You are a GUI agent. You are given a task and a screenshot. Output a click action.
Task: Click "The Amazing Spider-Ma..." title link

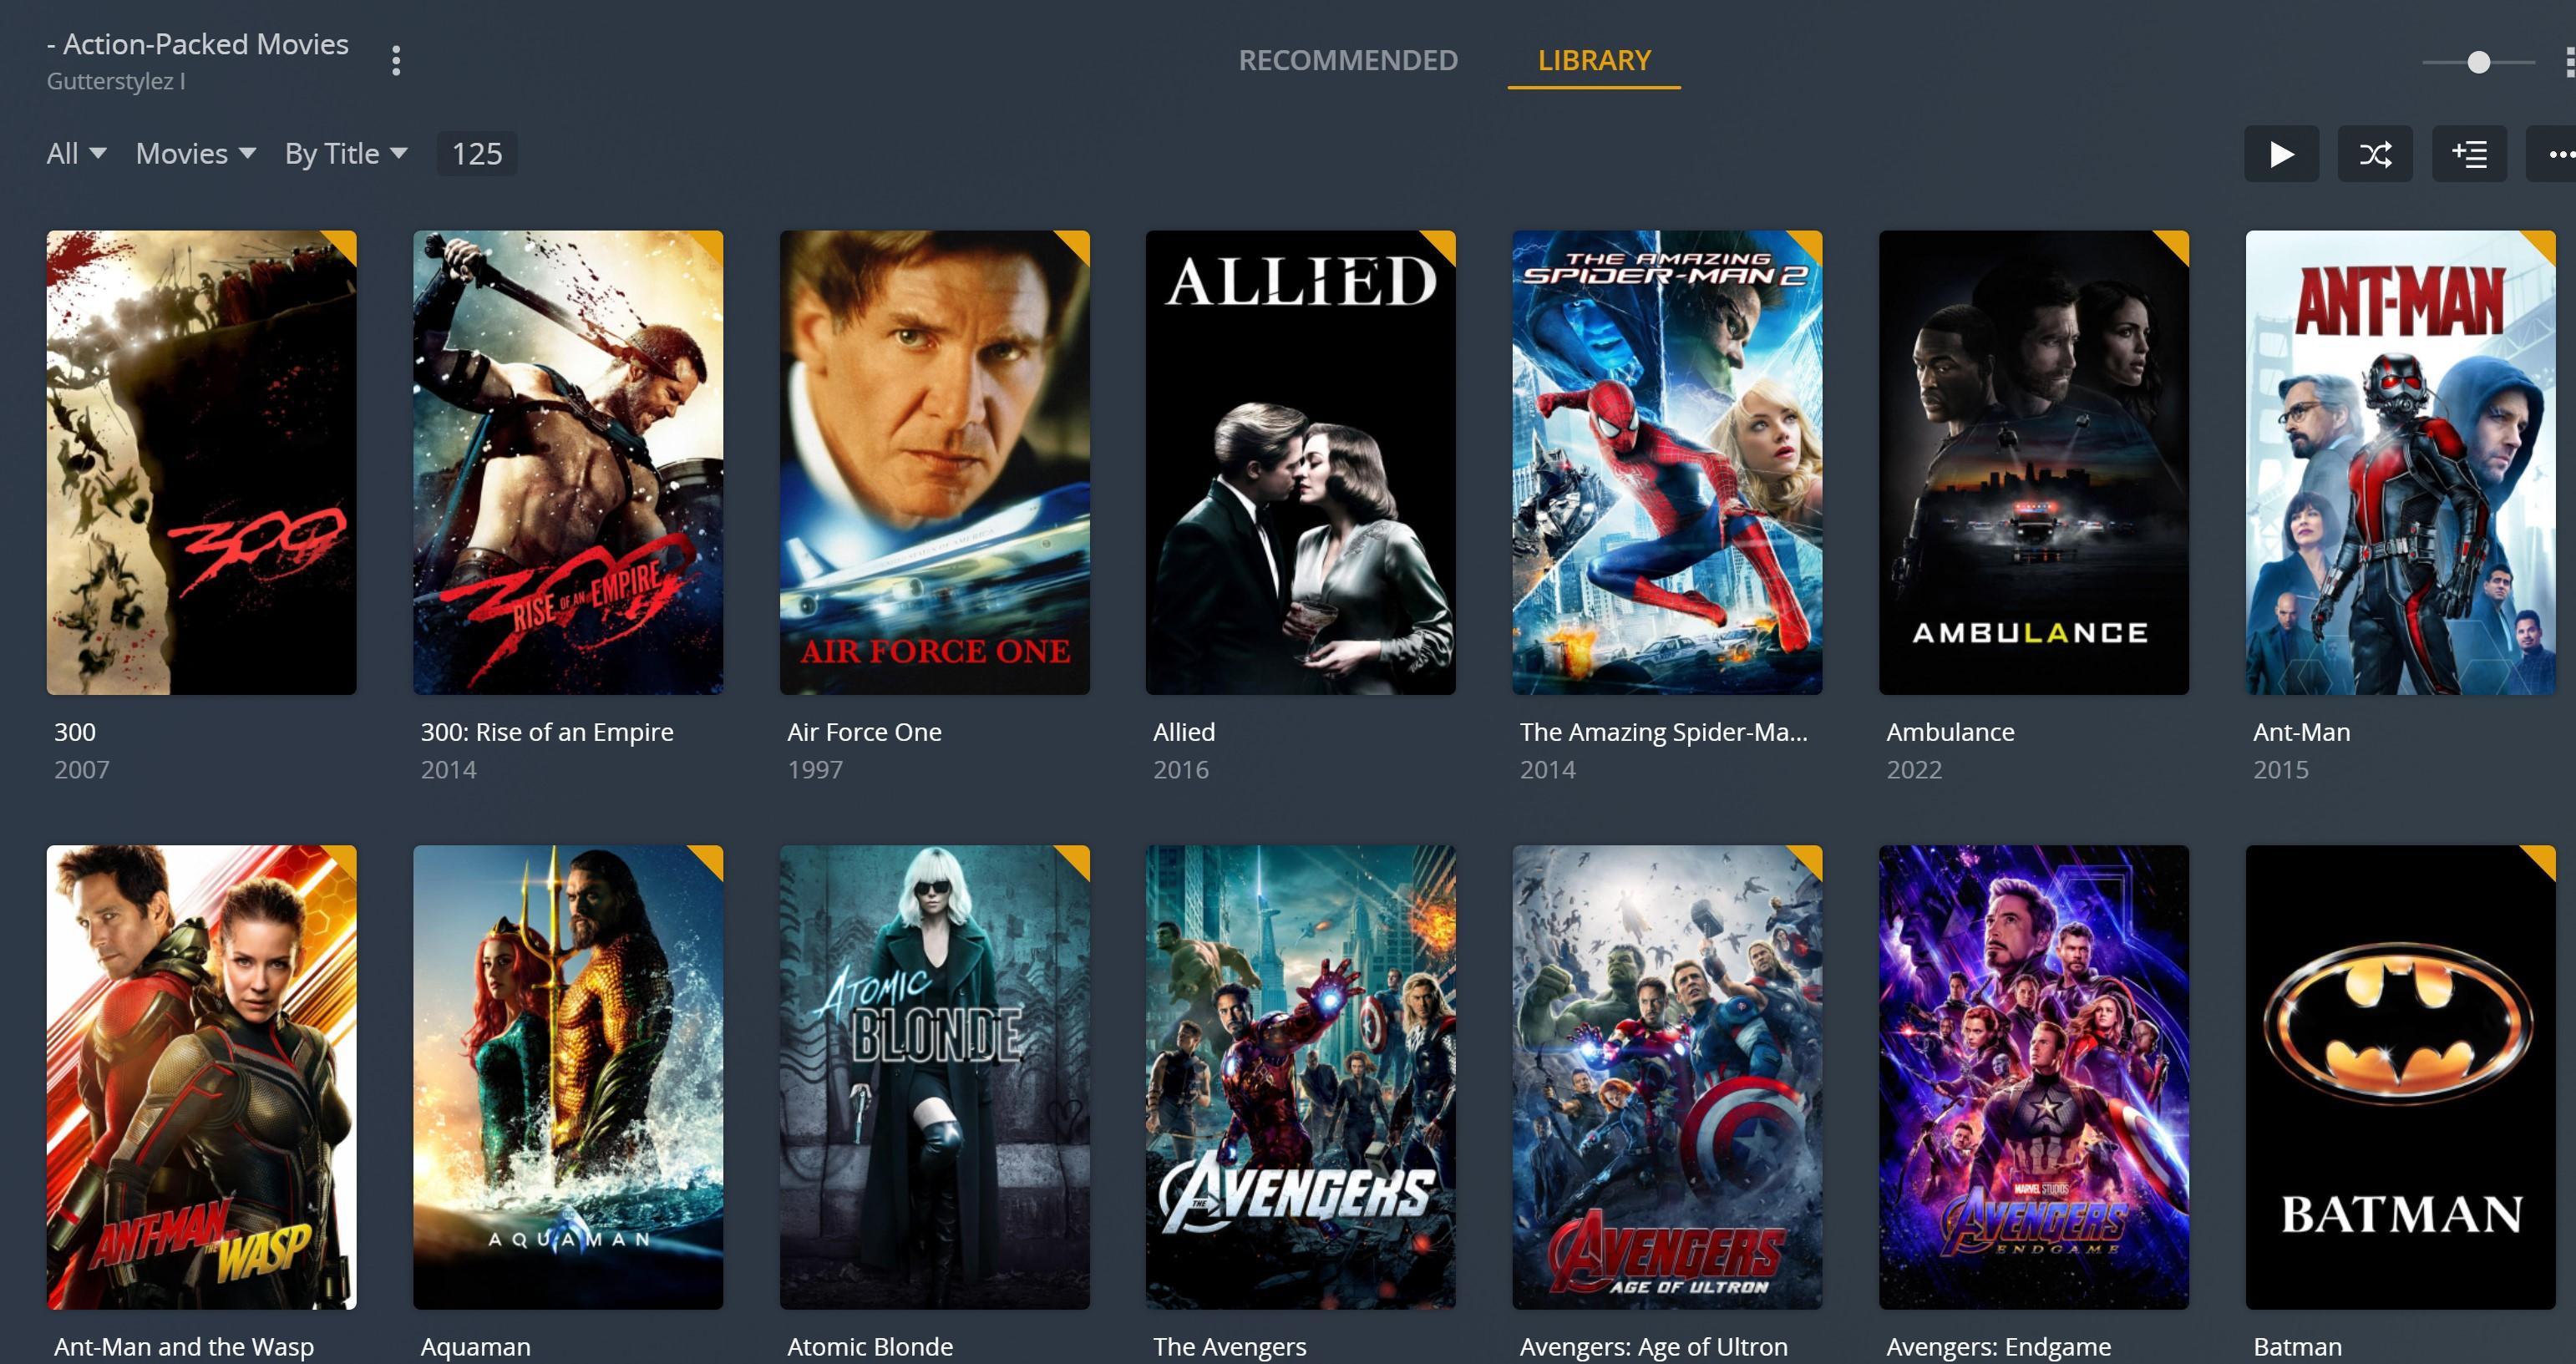click(1664, 732)
